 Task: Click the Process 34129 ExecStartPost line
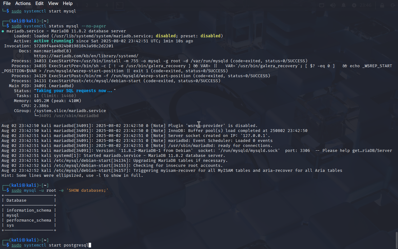pos(141,76)
